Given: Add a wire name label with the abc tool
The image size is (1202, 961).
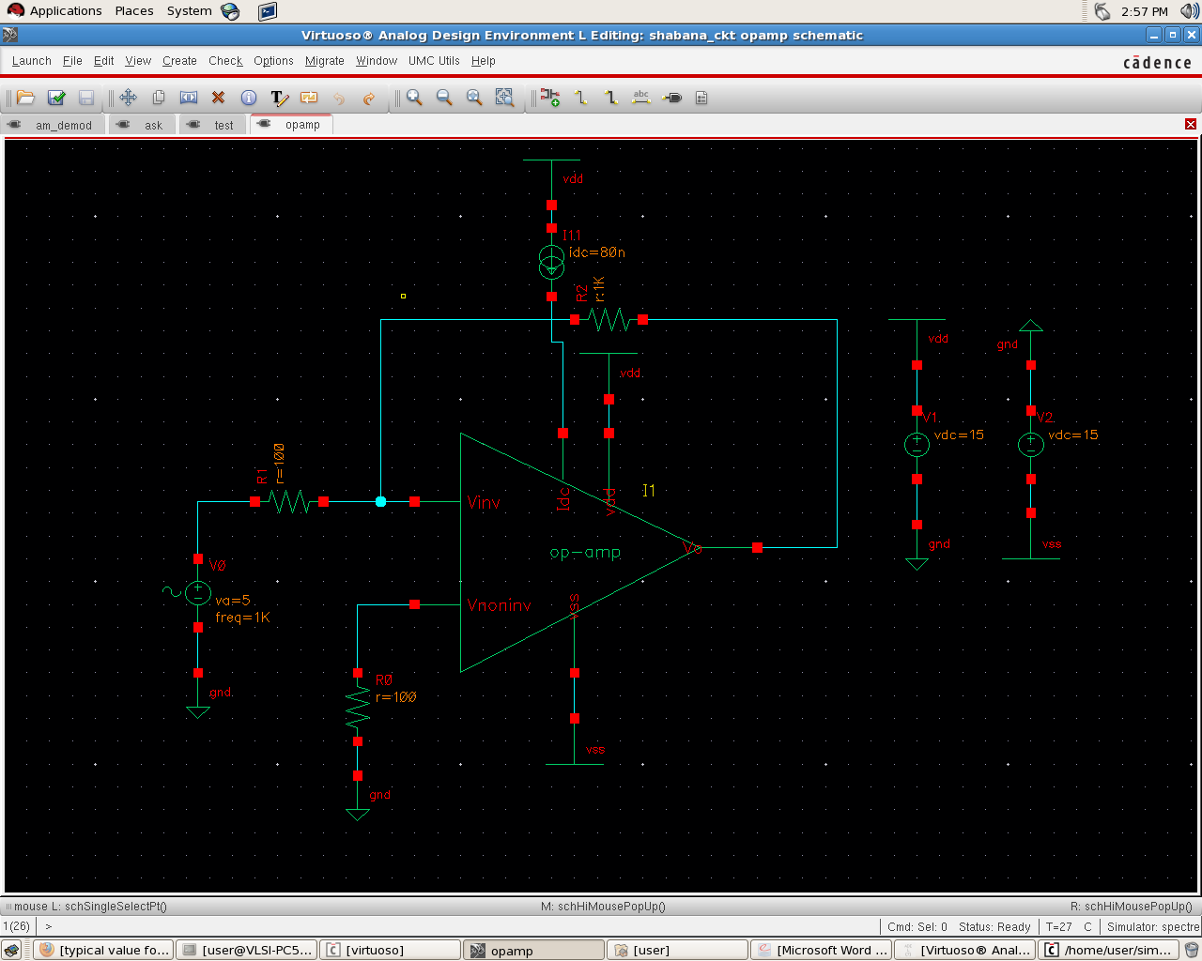Looking at the screenshot, I should coord(641,98).
